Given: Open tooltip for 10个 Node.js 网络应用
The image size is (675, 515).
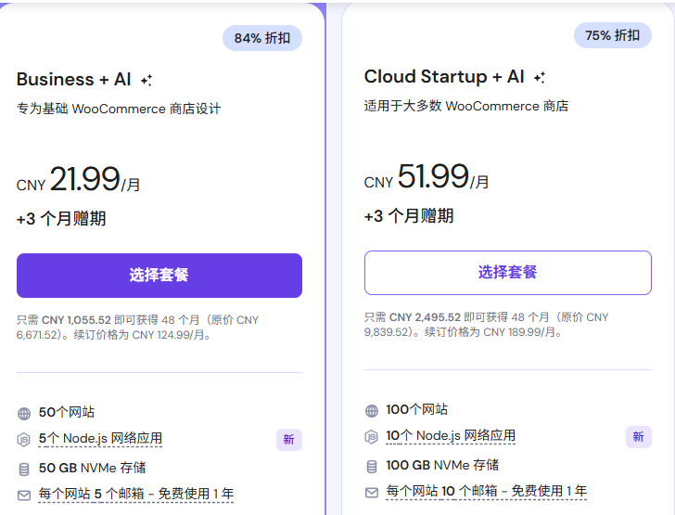Looking at the screenshot, I should [x=451, y=436].
